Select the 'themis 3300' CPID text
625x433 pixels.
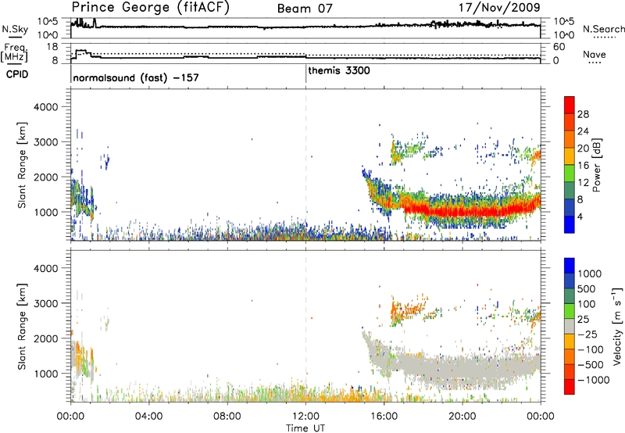tap(339, 70)
